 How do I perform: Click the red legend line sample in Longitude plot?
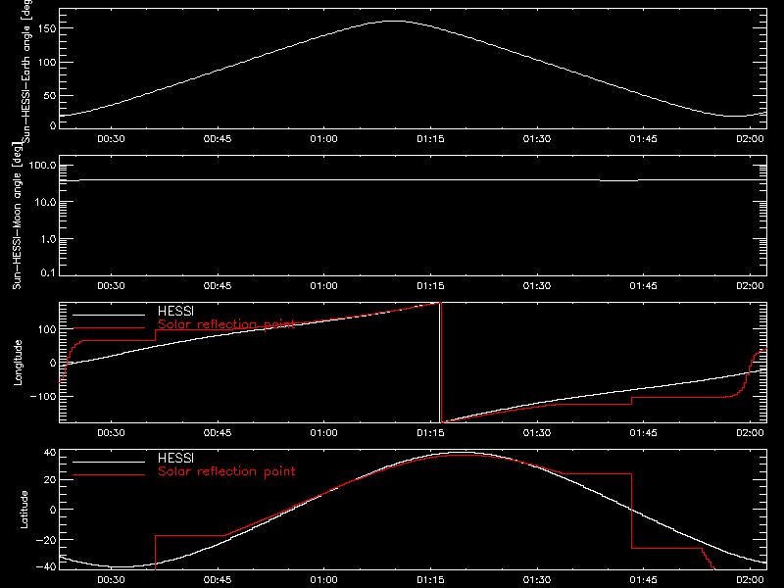pyautogui.click(x=109, y=328)
